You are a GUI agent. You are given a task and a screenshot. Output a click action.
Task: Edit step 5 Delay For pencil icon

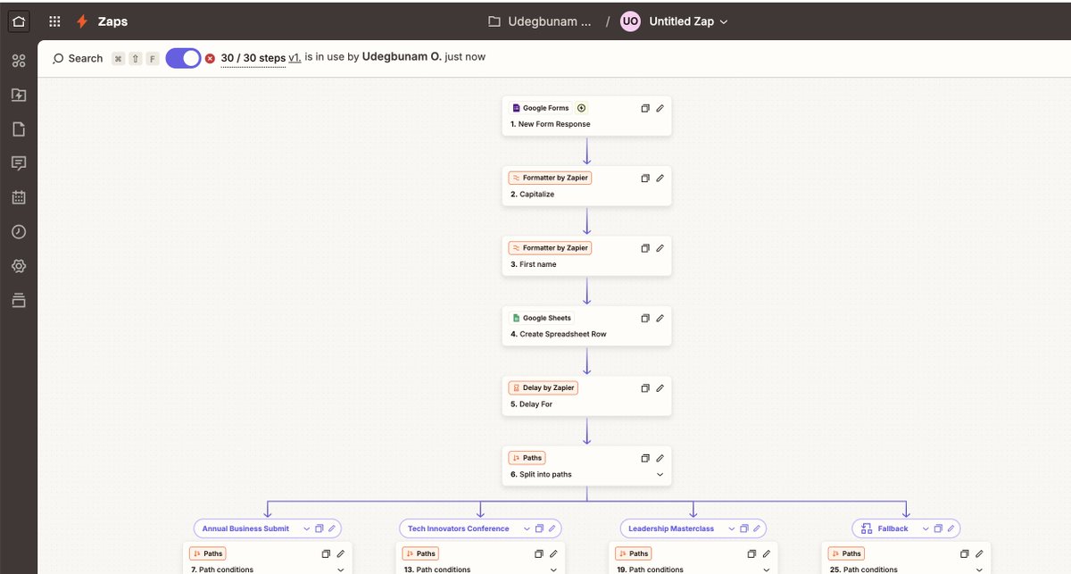point(660,388)
